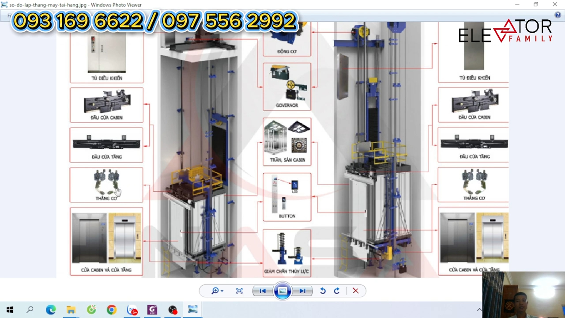565x318 pixels.
Task: Open the Windows Start menu
Action: click(10, 310)
